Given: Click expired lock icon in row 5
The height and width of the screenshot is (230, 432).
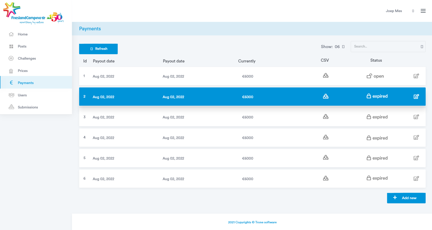Looking at the screenshot, I should (369, 158).
